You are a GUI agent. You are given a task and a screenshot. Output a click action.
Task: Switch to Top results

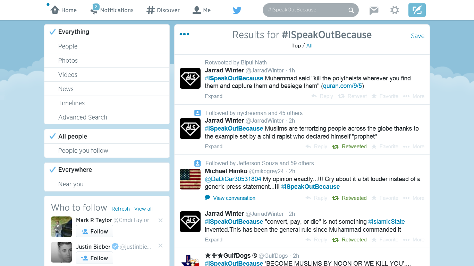point(296,46)
